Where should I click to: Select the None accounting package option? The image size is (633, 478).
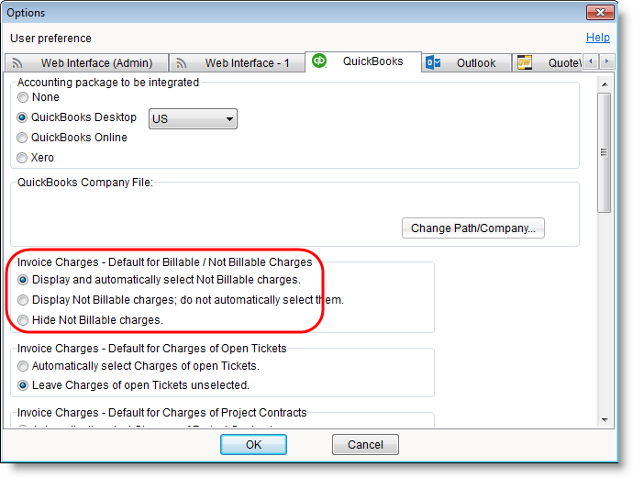pos(23,97)
